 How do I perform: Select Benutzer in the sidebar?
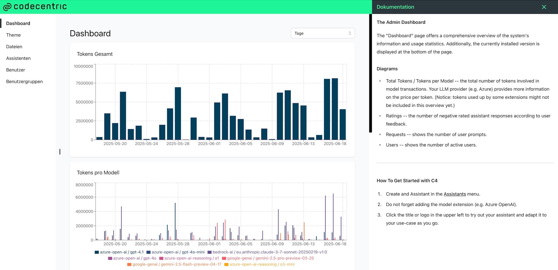(x=15, y=70)
